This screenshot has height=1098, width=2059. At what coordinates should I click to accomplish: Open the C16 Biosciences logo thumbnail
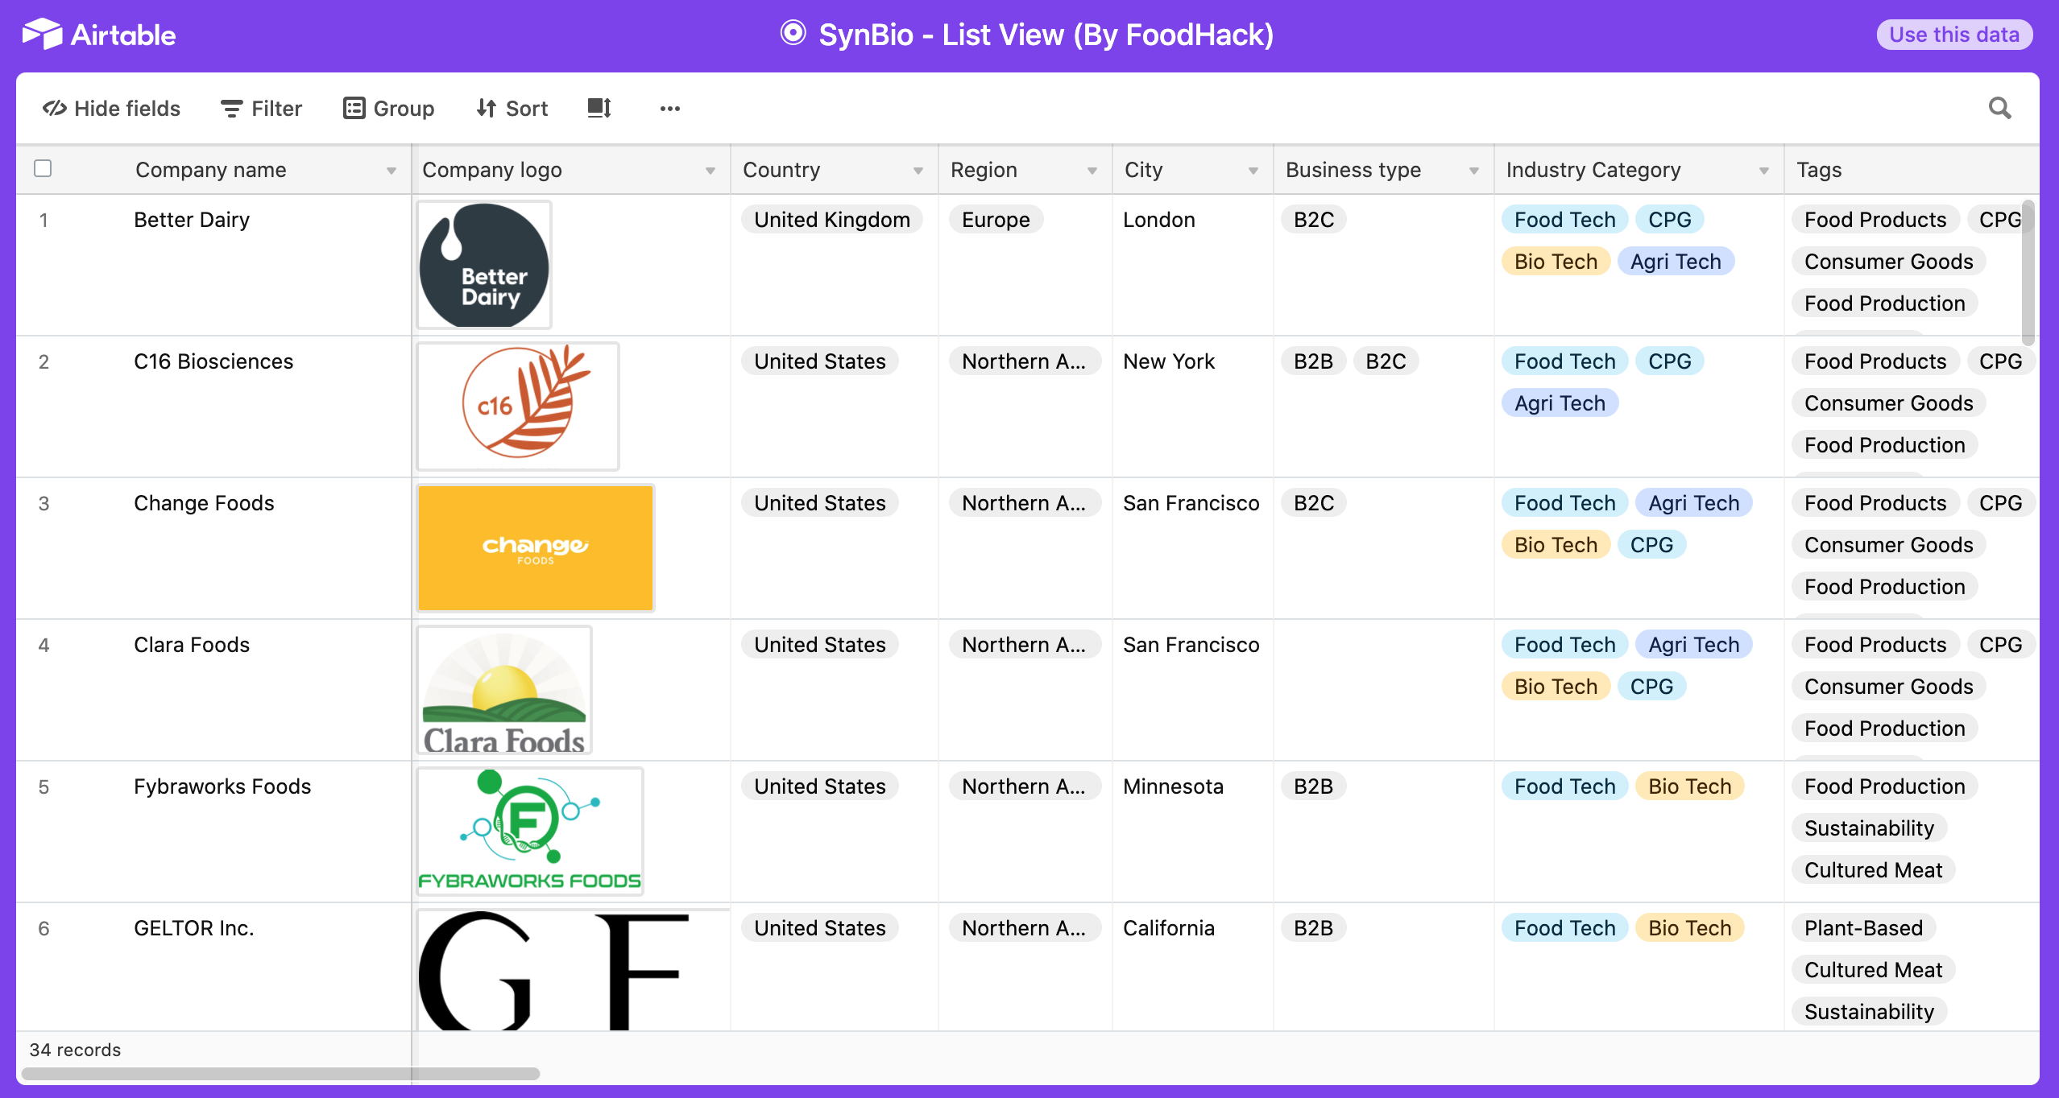click(518, 407)
